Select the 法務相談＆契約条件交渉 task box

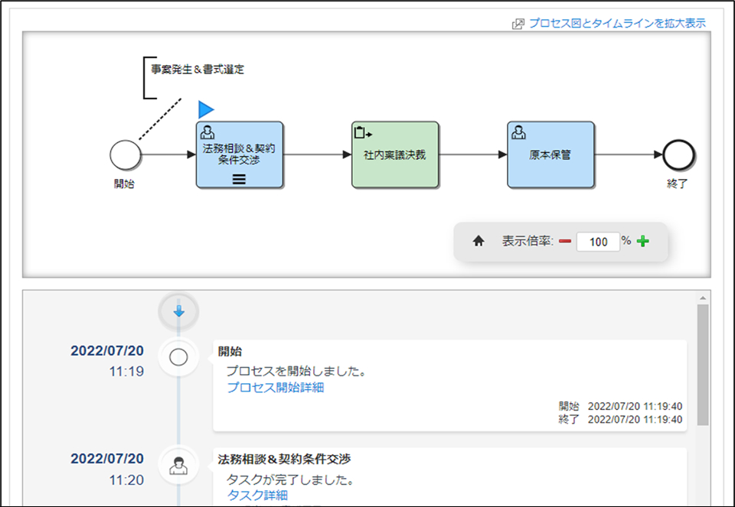tap(240, 155)
